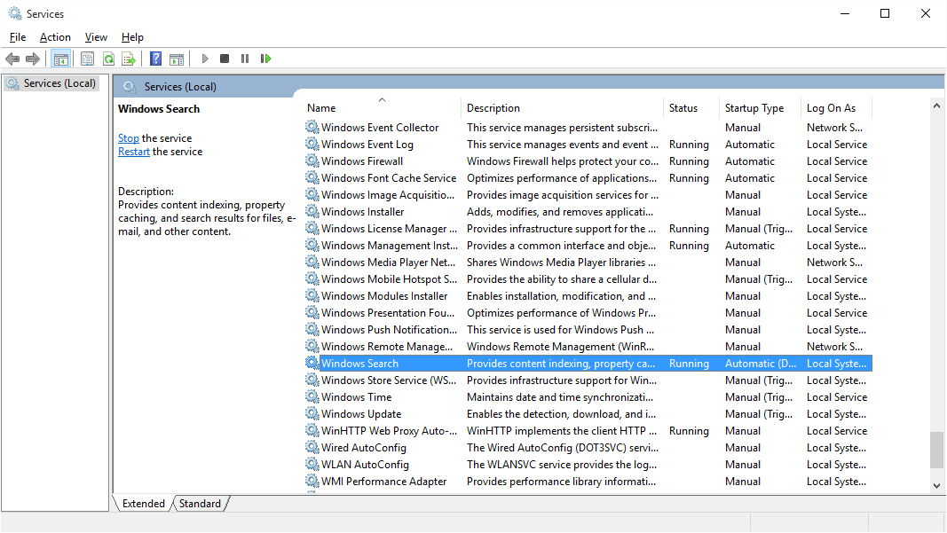Click the Back navigation arrow
Screen dimensions: 947x533
(x=12, y=59)
